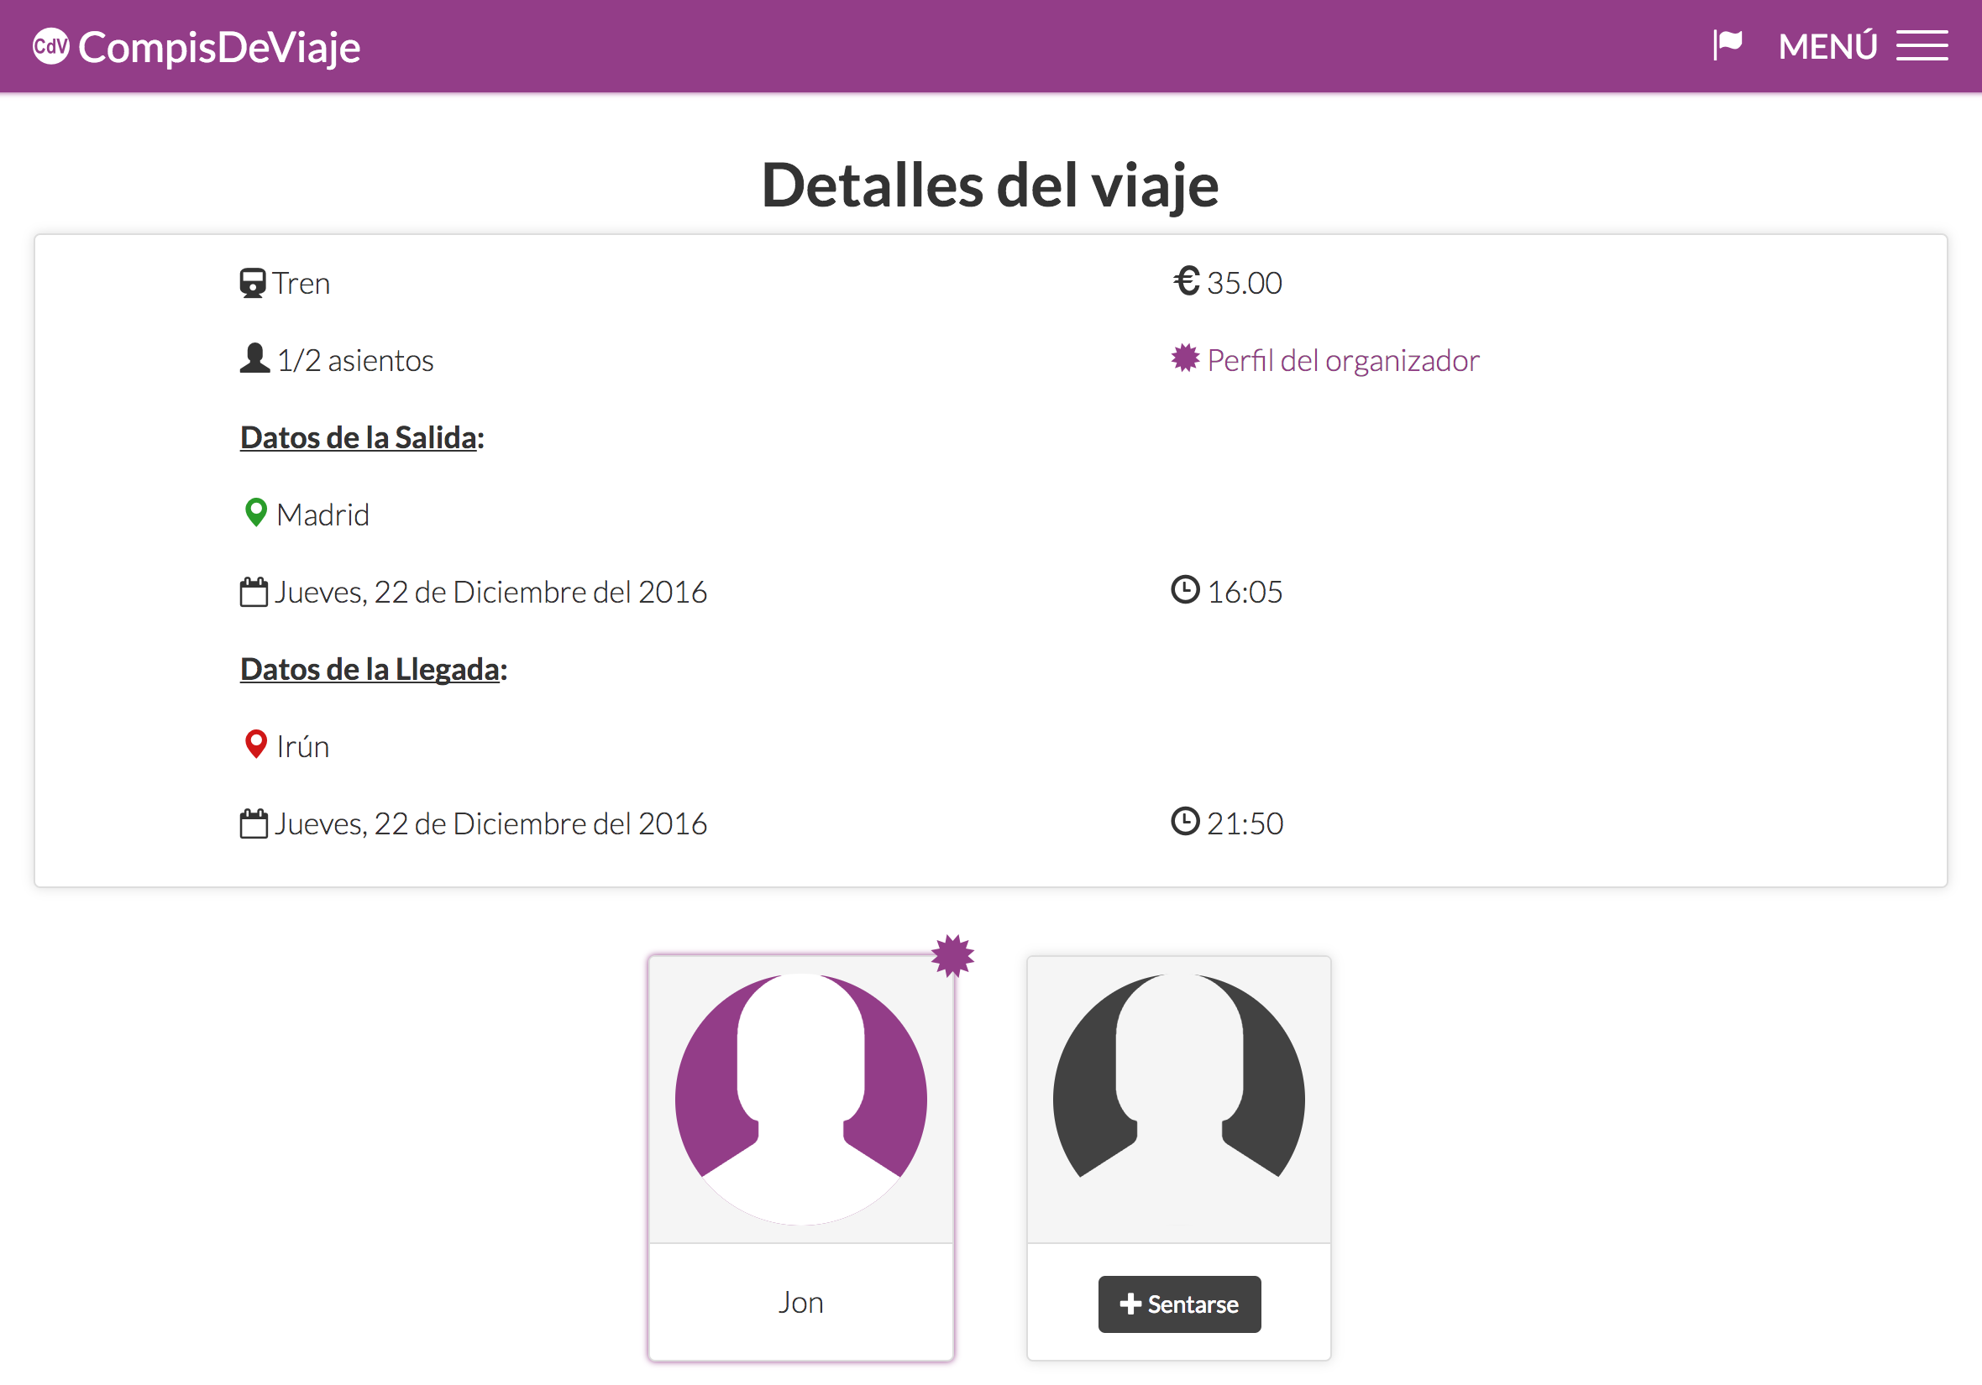Viewport: 1982px width, 1385px height.
Task: Click Datos de la Salida heading
Action: pos(362,437)
